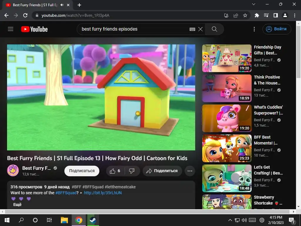Click the Let's Get Crafting title
This screenshot has height=226, width=301.
268,170
